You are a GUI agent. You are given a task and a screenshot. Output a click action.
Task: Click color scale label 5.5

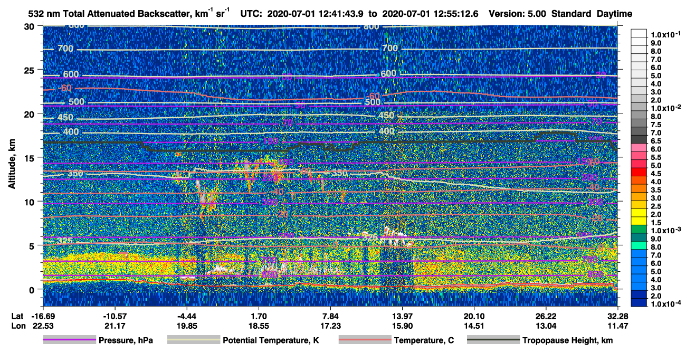pos(655,157)
